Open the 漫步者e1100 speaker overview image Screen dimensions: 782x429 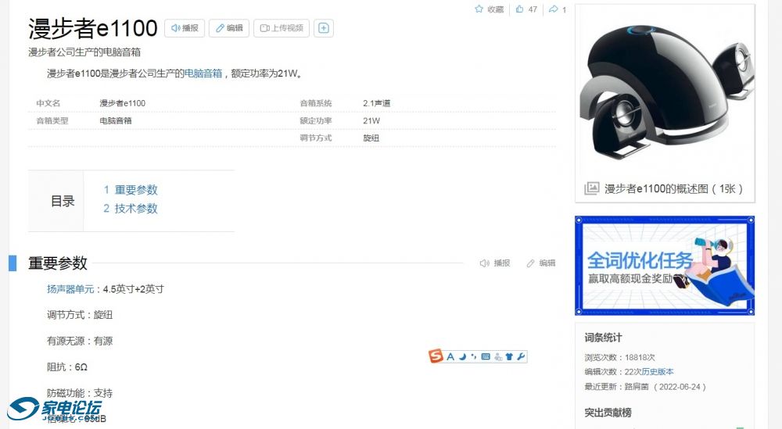(665, 92)
